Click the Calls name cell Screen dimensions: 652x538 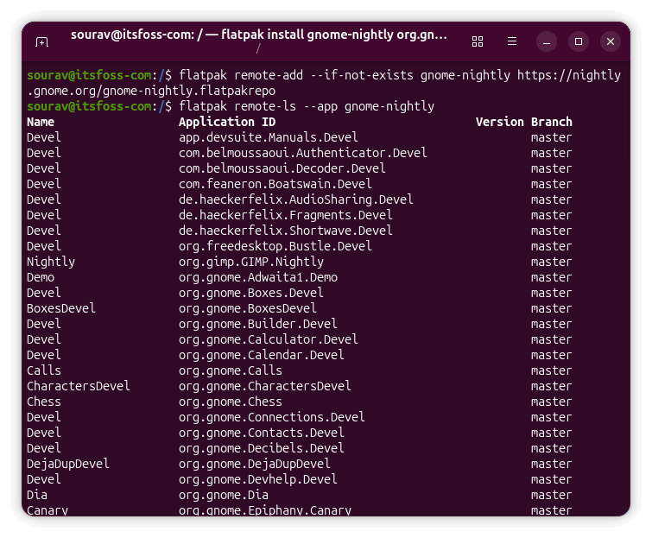click(x=44, y=370)
